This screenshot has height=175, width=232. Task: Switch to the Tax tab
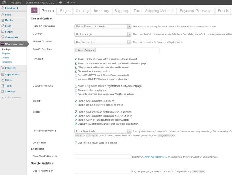coord(137,11)
